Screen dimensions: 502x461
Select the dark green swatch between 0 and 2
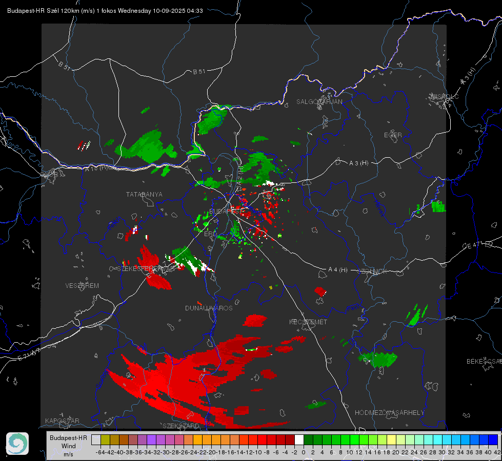(308, 439)
